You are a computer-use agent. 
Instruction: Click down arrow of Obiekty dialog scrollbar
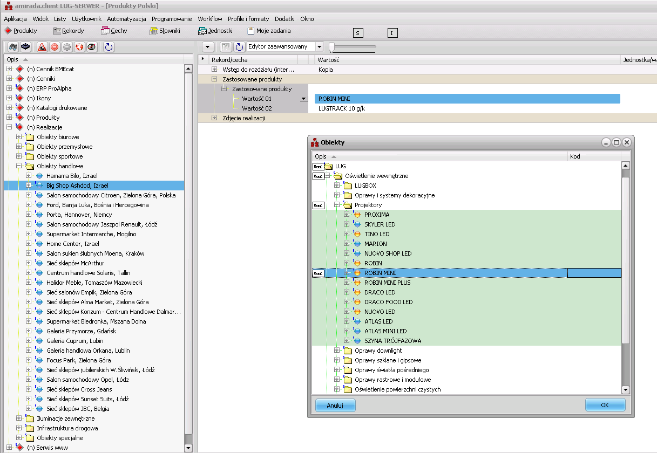(626, 390)
